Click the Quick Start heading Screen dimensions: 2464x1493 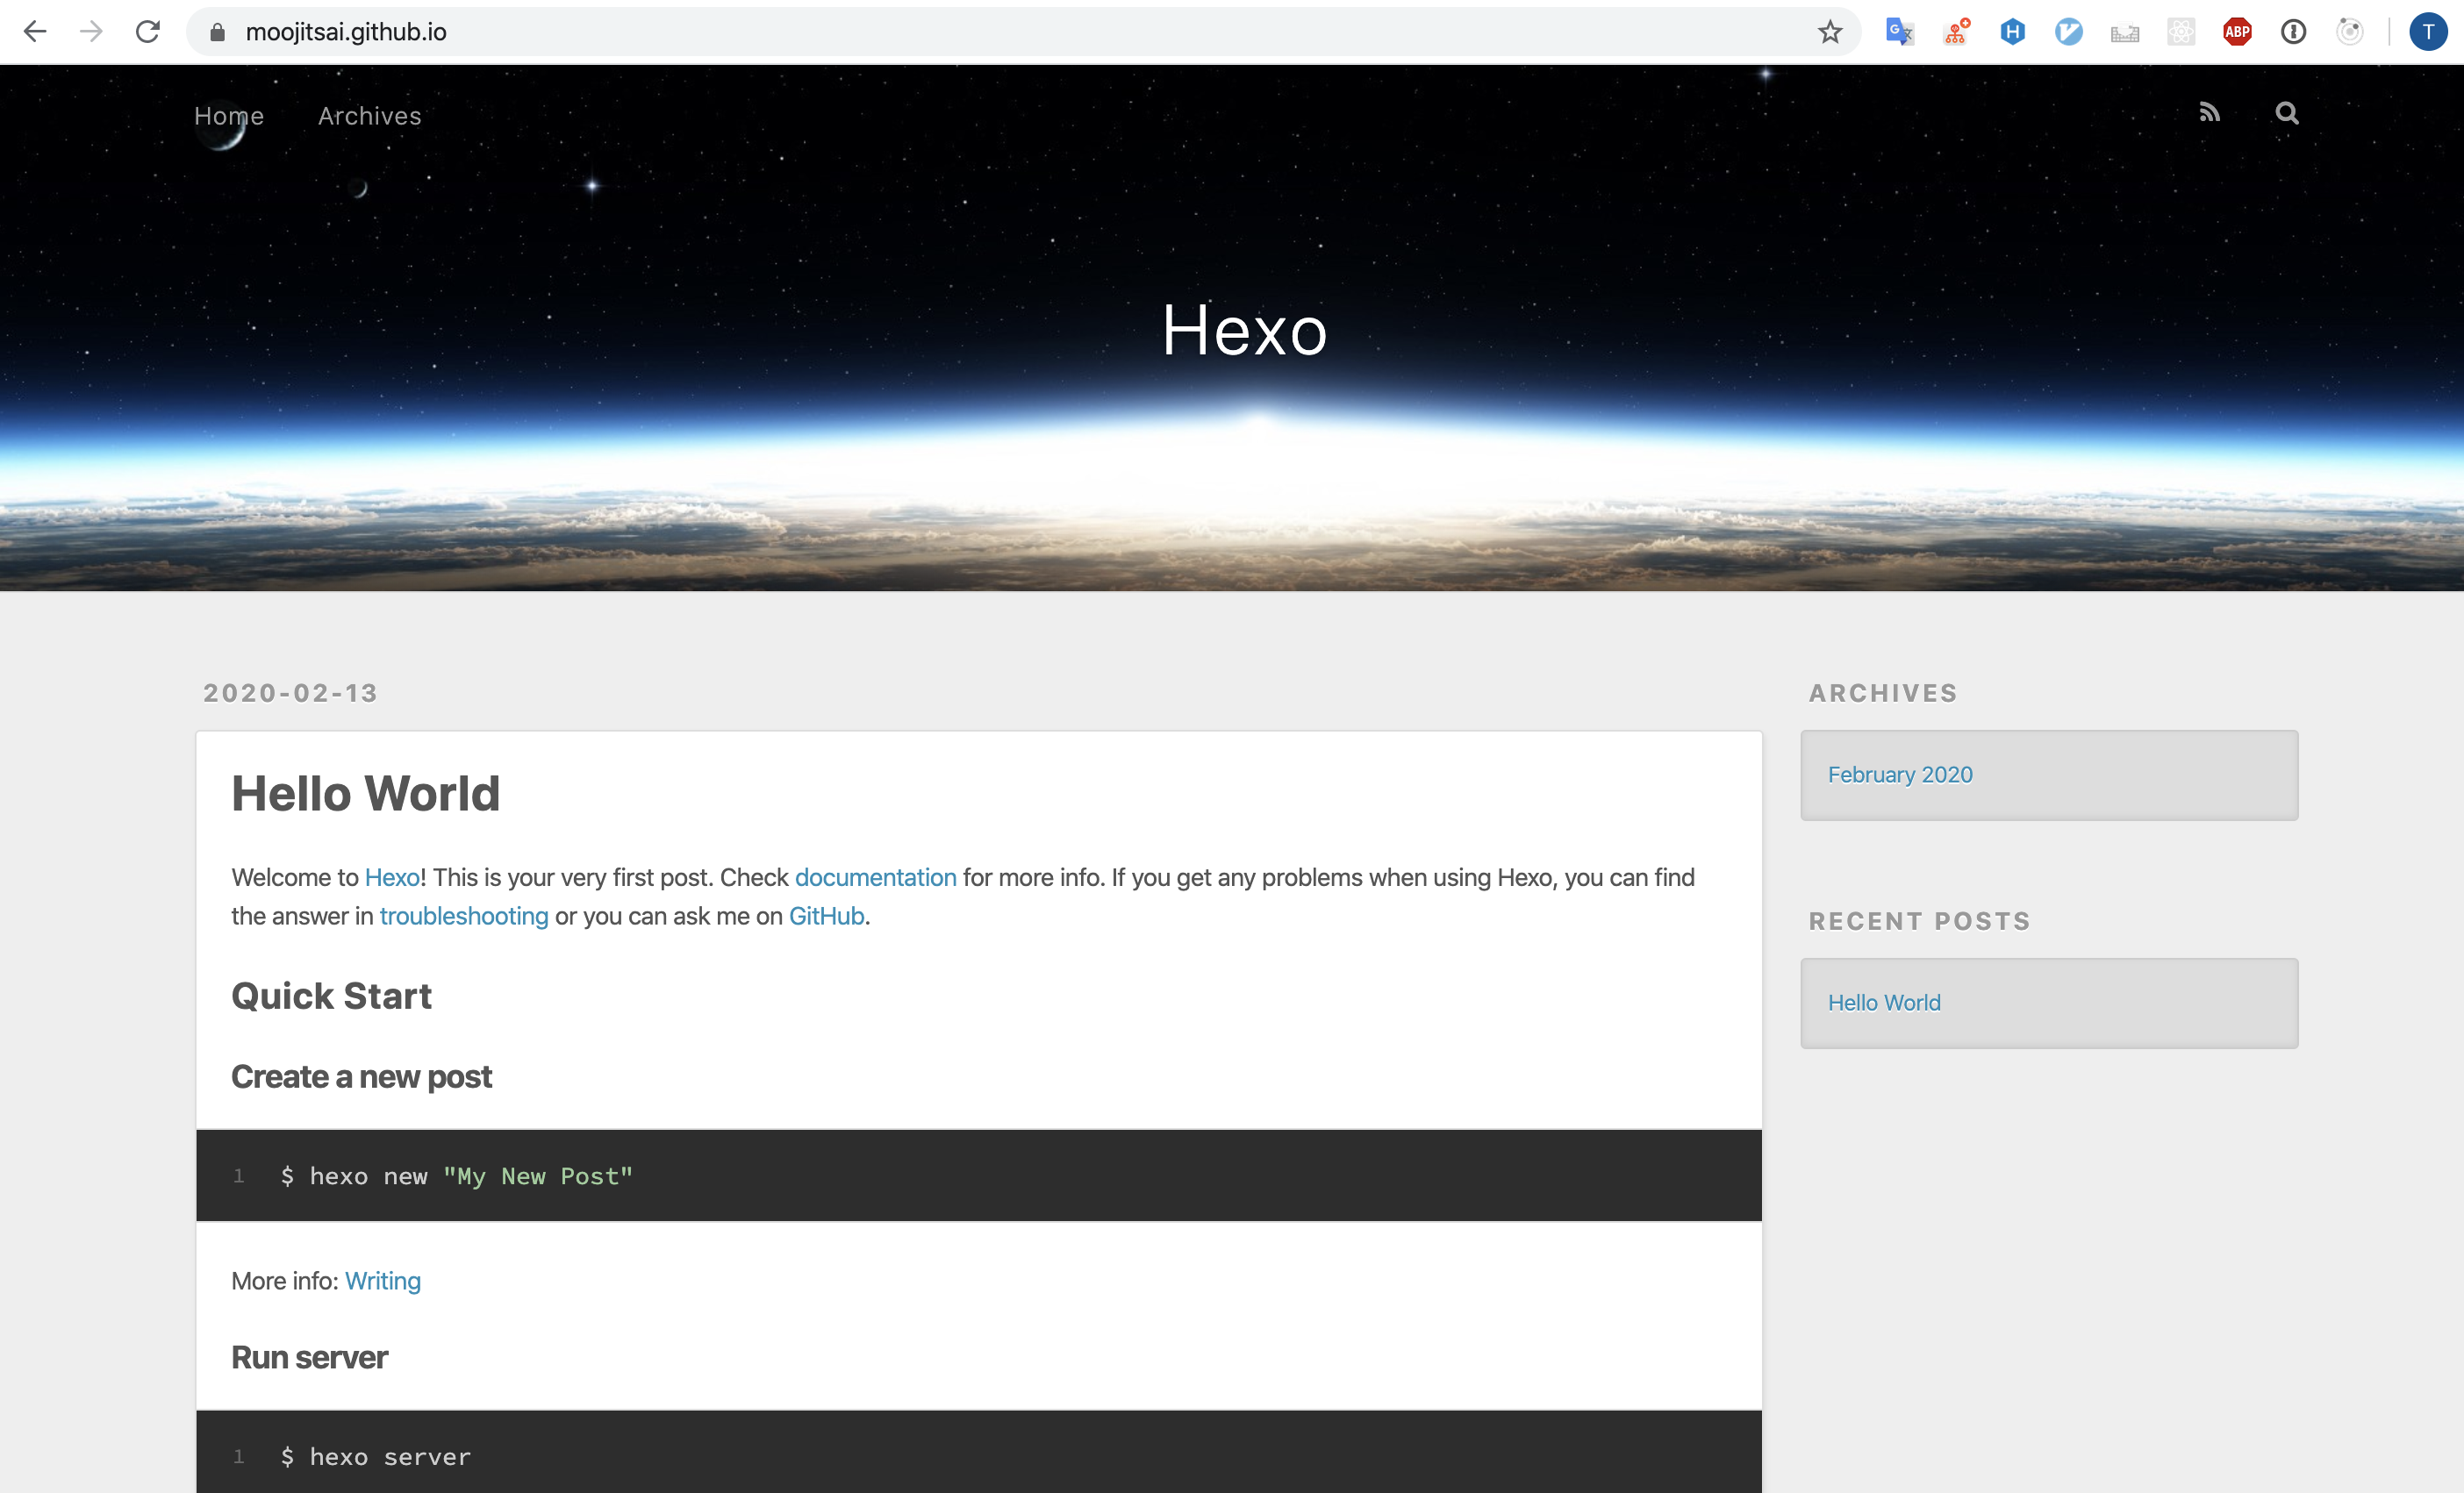click(x=331, y=996)
